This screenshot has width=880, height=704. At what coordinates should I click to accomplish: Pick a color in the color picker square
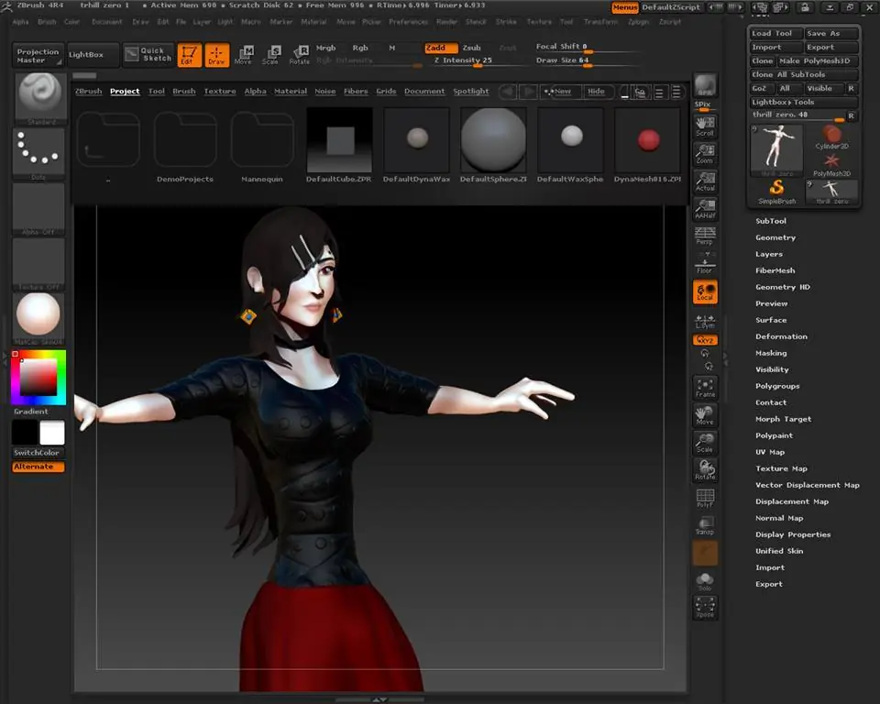[x=38, y=378]
